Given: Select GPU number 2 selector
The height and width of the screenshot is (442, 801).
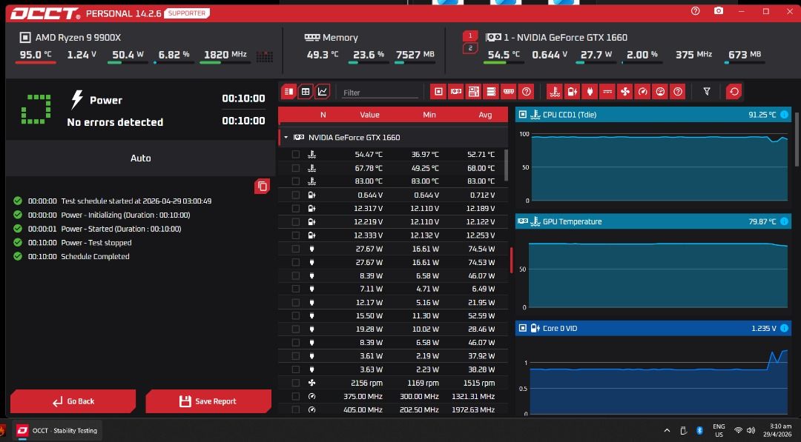Looking at the screenshot, I should [x=470, y=48].
